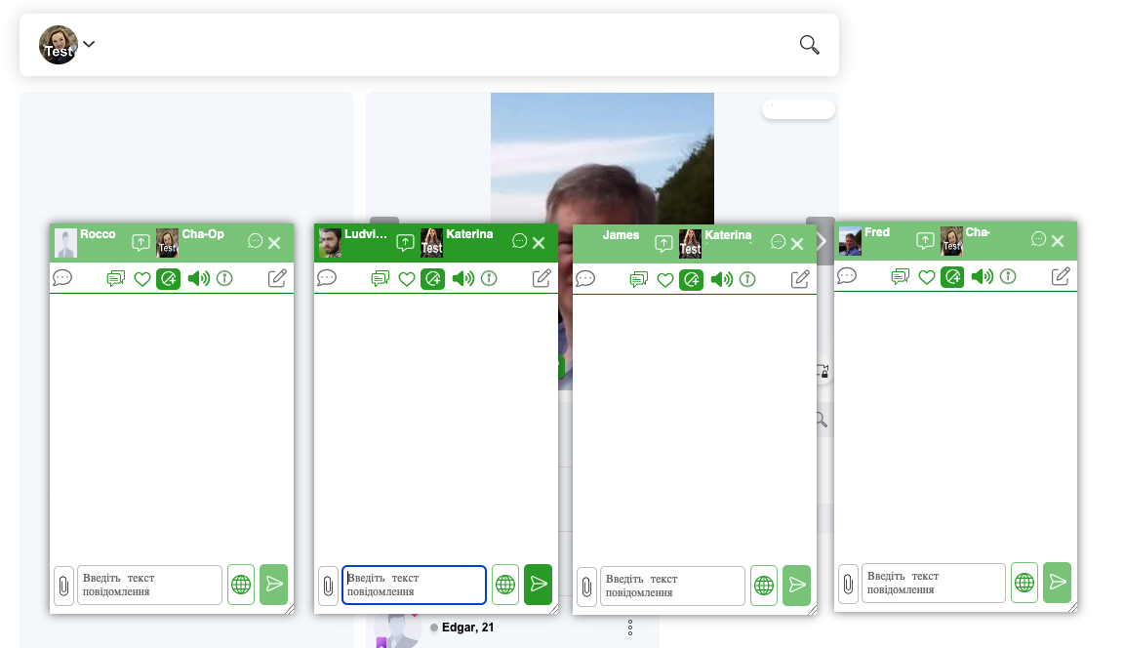This screenshot has height=648, width=1124.
Task: Click the speech bubble icon in James chat header
Action: pyautogui.click(x=778, y=242)
